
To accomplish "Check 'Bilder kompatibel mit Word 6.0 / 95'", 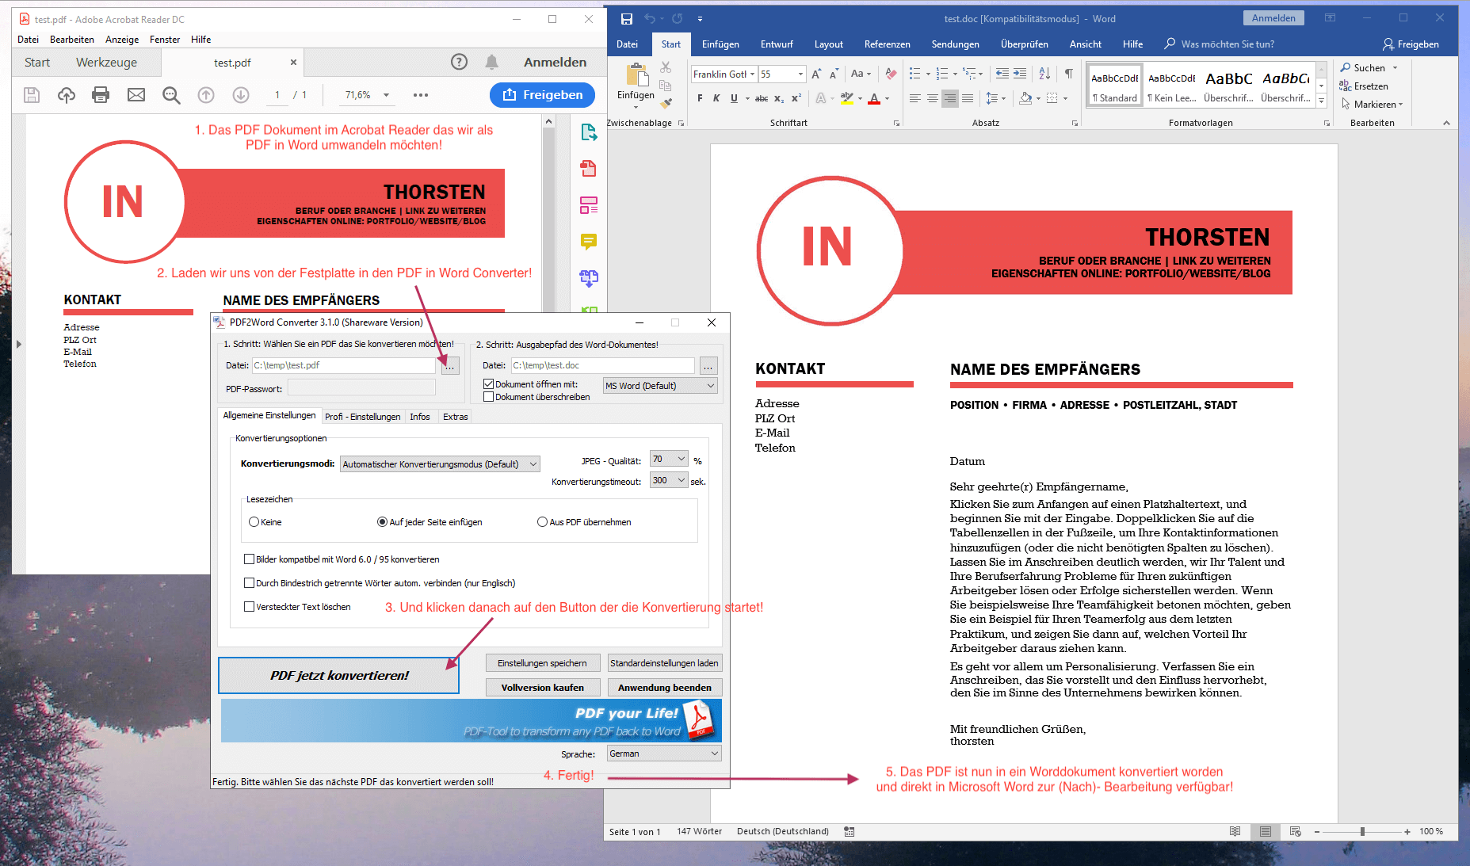I will pos(250,559).
